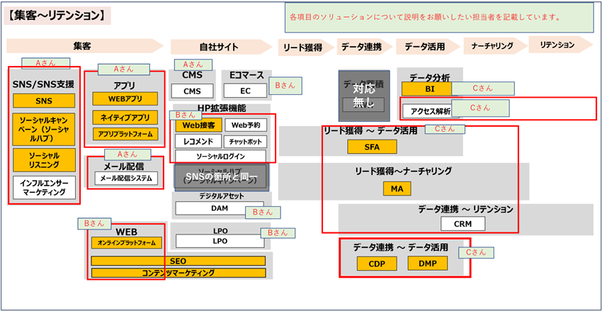Viewport: 602px width, 311px height.
Task: Select the アプリプラットフォーム box
Action: pos(125,134)
